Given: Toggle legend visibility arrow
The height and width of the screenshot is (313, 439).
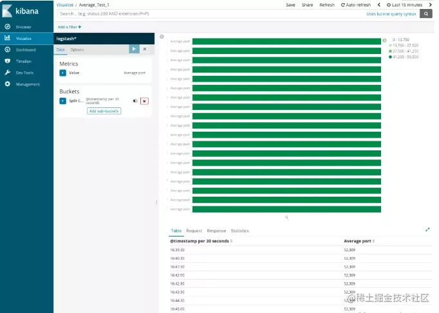Looking at the screenshot, I should [x=385, y=40].
